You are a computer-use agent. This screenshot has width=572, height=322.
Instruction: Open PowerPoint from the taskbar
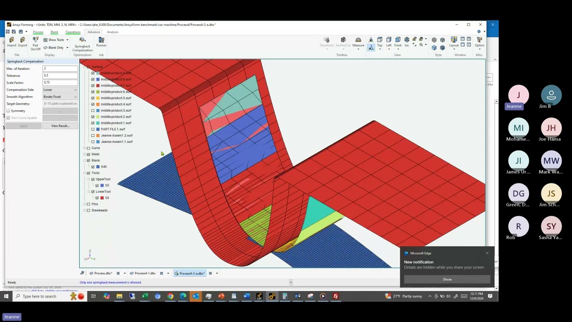pyautogui.click(x=221, y=296)
